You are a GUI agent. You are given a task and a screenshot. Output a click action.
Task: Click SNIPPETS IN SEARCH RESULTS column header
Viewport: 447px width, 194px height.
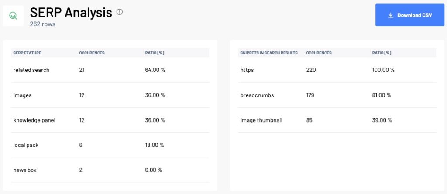[x=269, y=53]
